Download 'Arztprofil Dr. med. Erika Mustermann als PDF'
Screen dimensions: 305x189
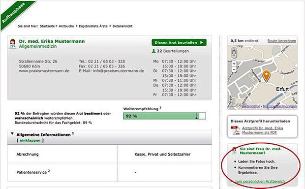coord(262,130)
